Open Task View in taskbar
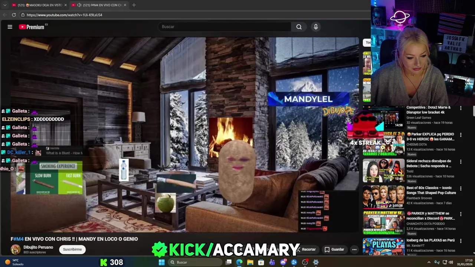475x267 pixels. [229, 262]
